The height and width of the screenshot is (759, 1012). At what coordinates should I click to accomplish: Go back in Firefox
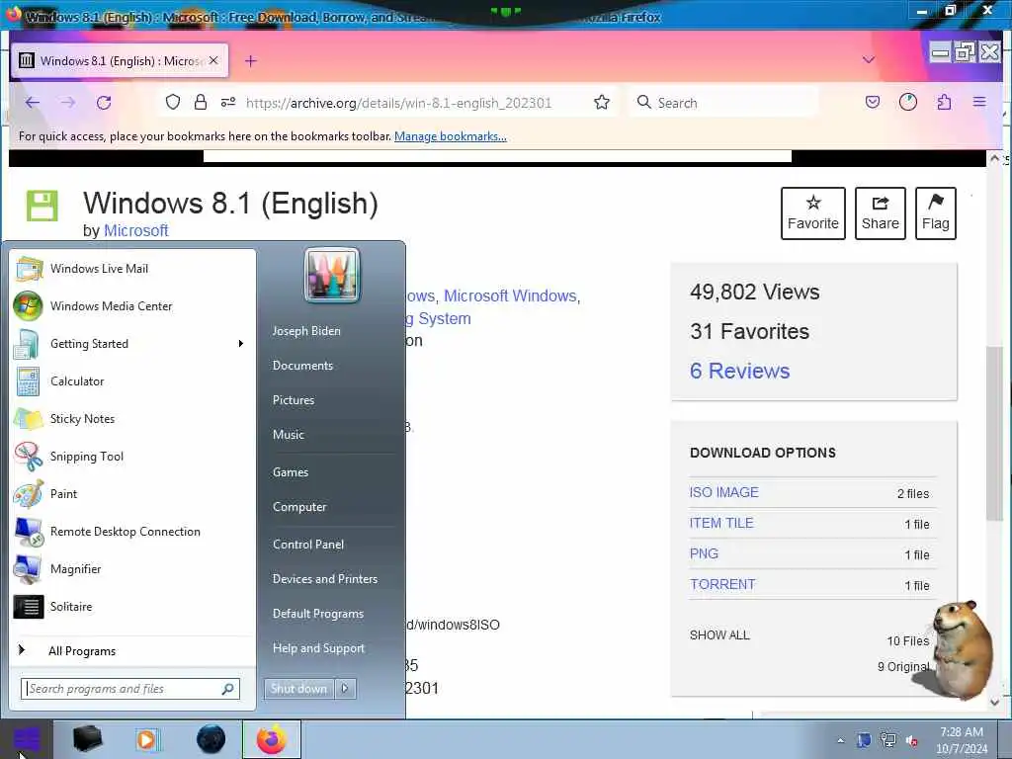[33, 103]
